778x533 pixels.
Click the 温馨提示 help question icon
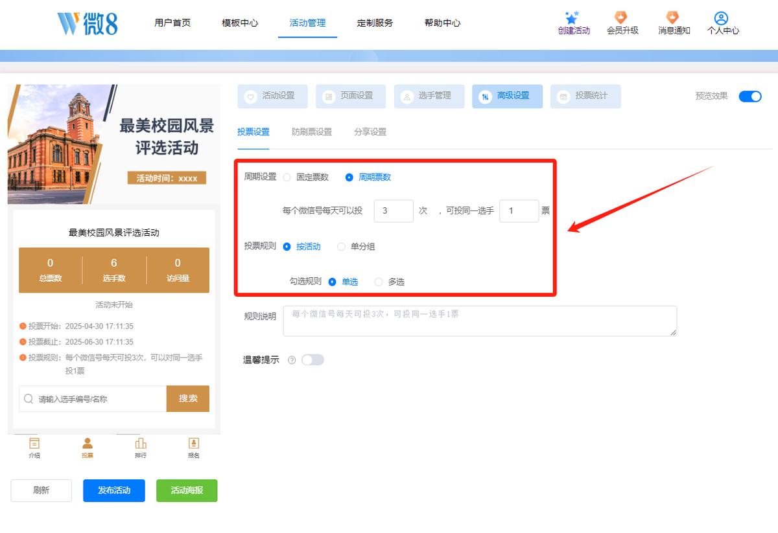pos(292,360)
